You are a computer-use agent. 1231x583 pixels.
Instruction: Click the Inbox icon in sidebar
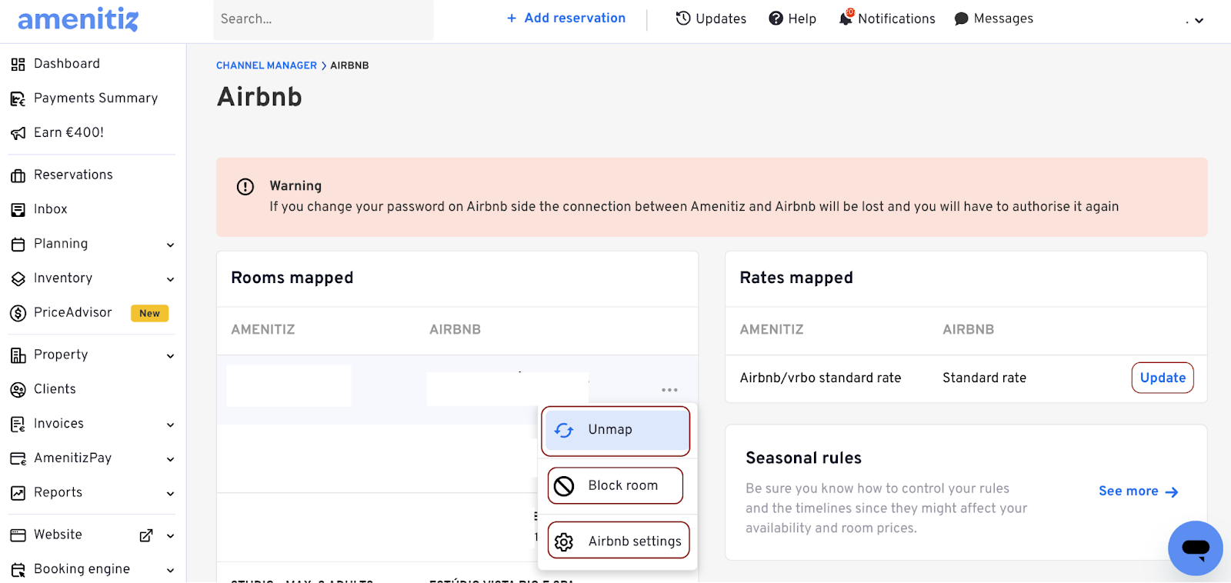(18, 210)
